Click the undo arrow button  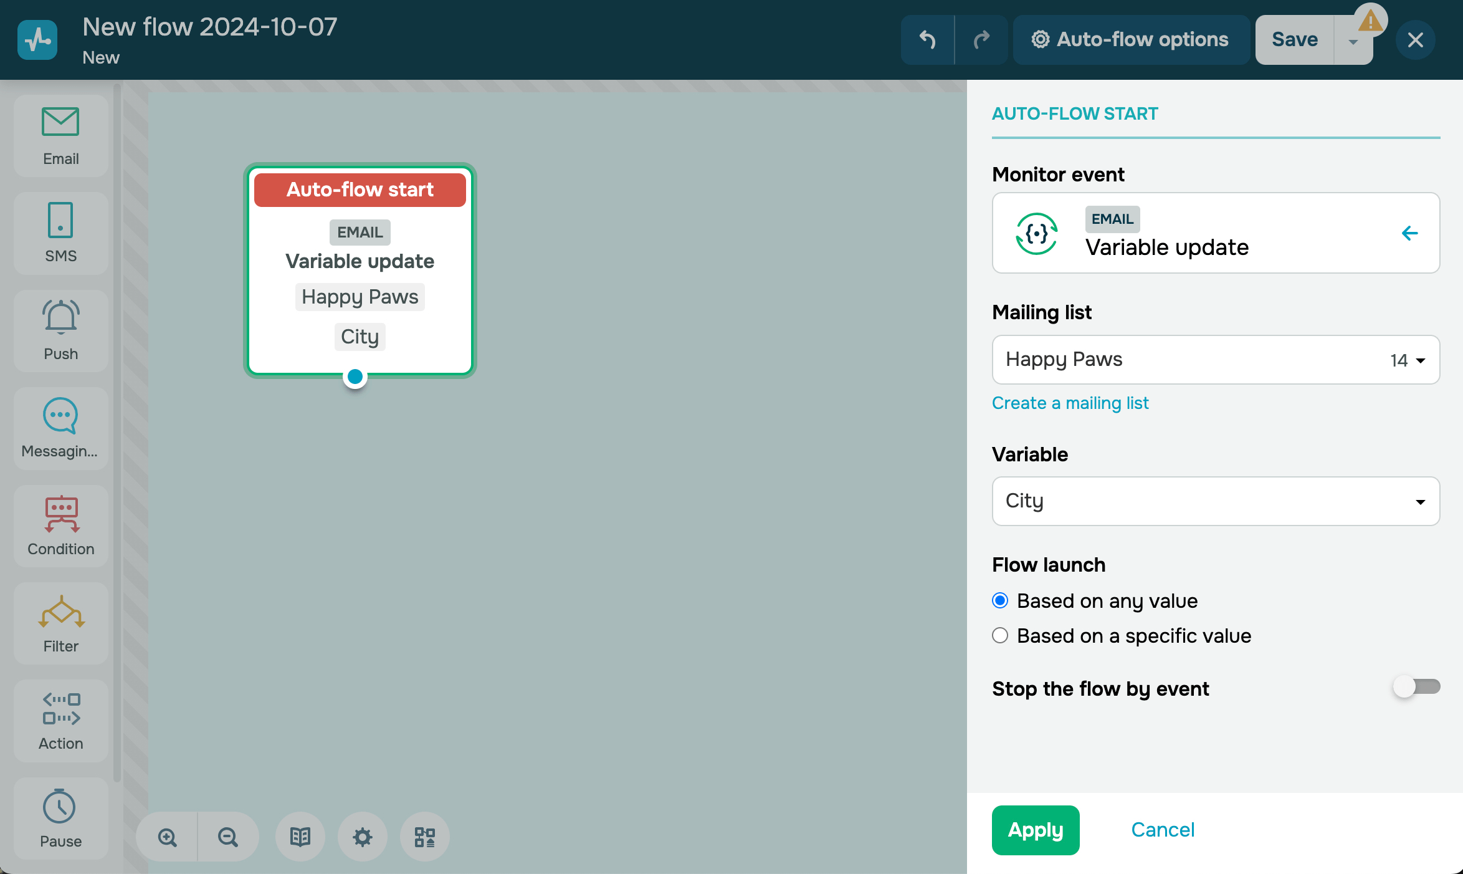pos(927,40)
